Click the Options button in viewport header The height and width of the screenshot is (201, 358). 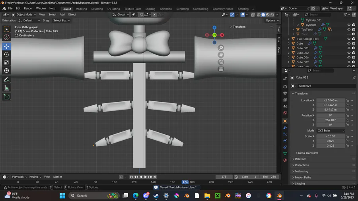272,21
